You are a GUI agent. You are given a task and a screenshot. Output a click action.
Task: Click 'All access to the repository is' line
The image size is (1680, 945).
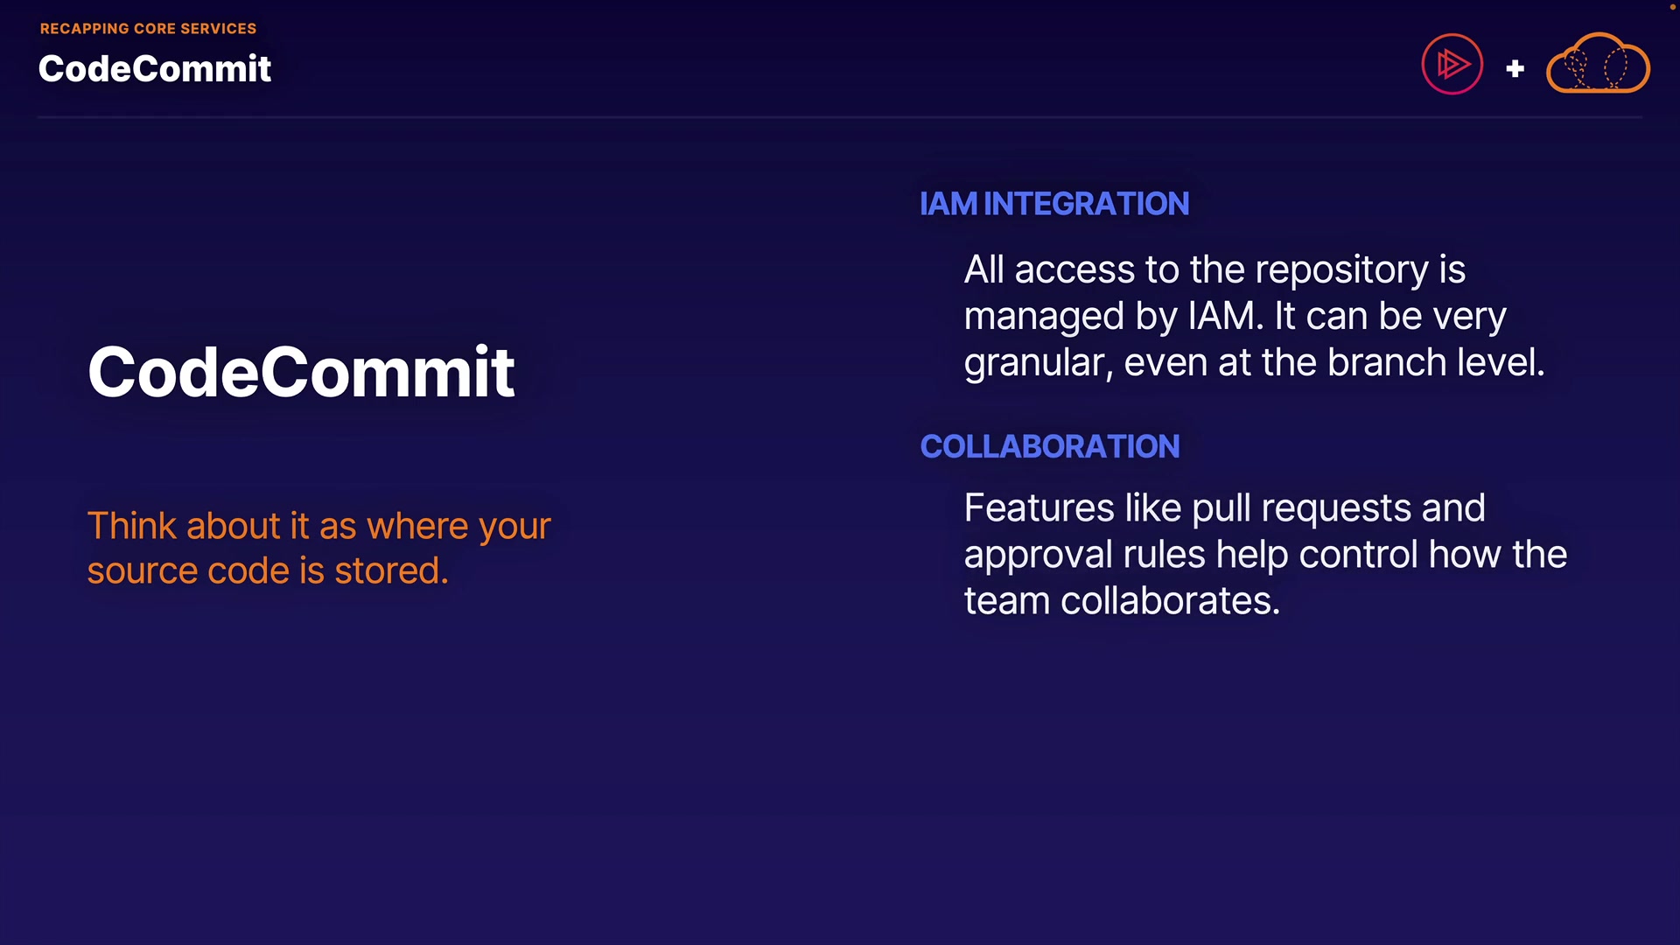click(1214, 269)
